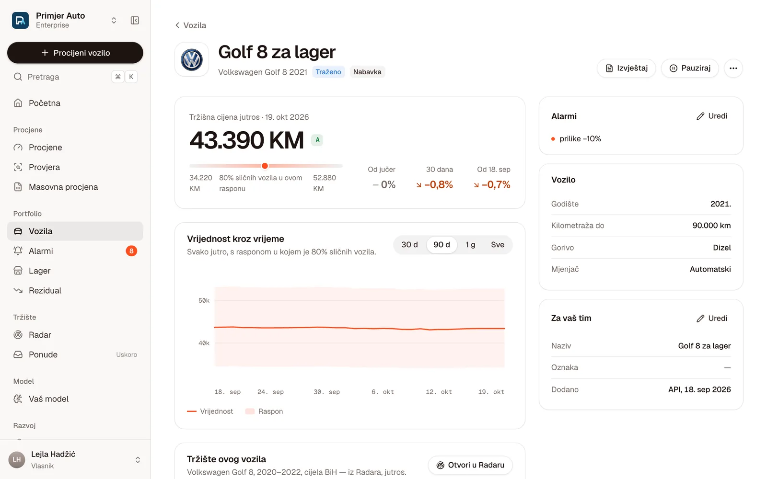The width and height of the screenshot is (767, 479).
Task: Open the more options ellipsis menu
Action: point(733,68)
